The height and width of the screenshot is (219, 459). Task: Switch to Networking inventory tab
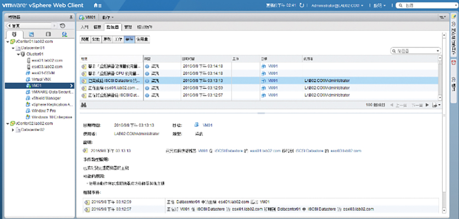65,34
